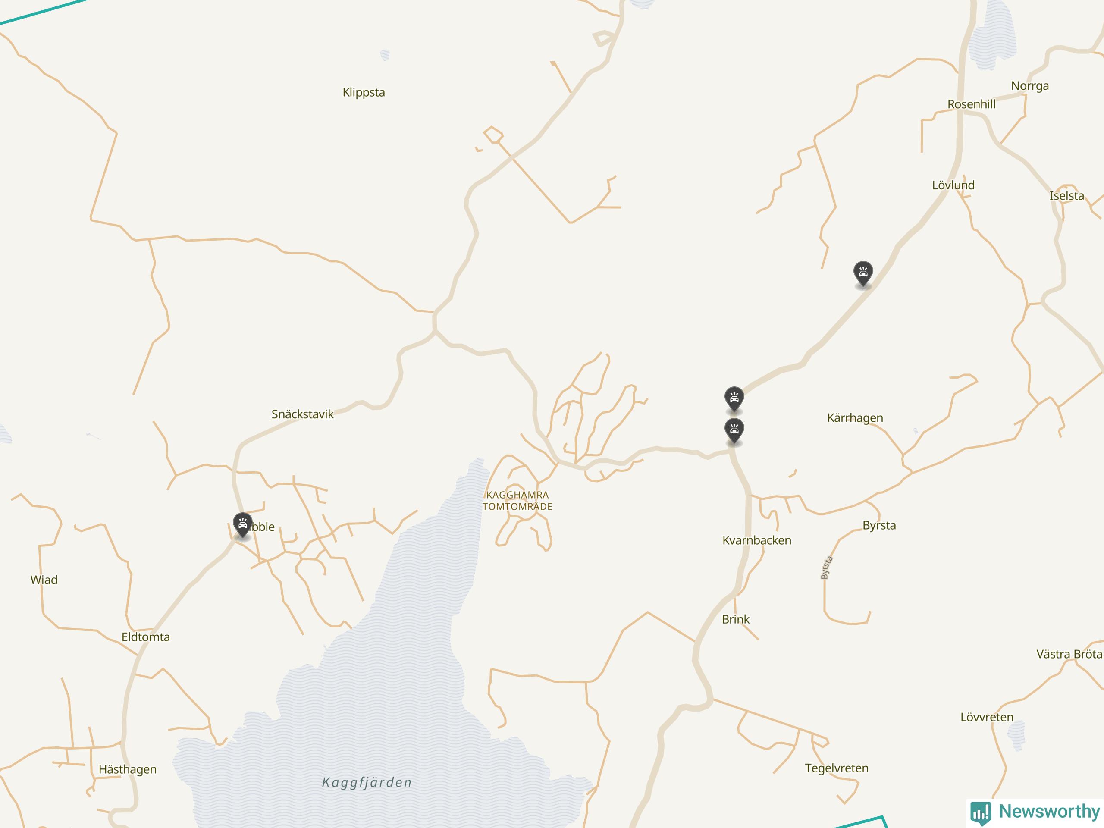
Task: Click the Snäckstavik place name
Action: [302, 414]
